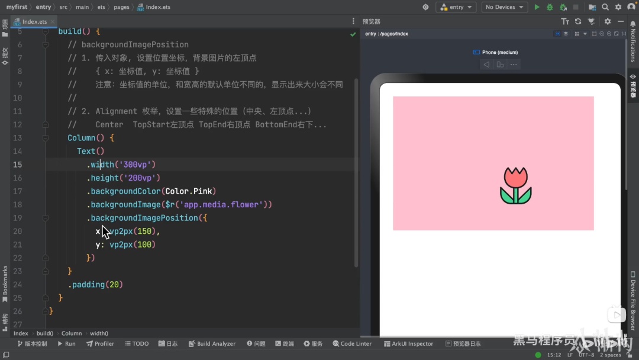Toggle the Notifications side panel
The height and width of the screenshot is (360, 639).
(x=633, y=42)
